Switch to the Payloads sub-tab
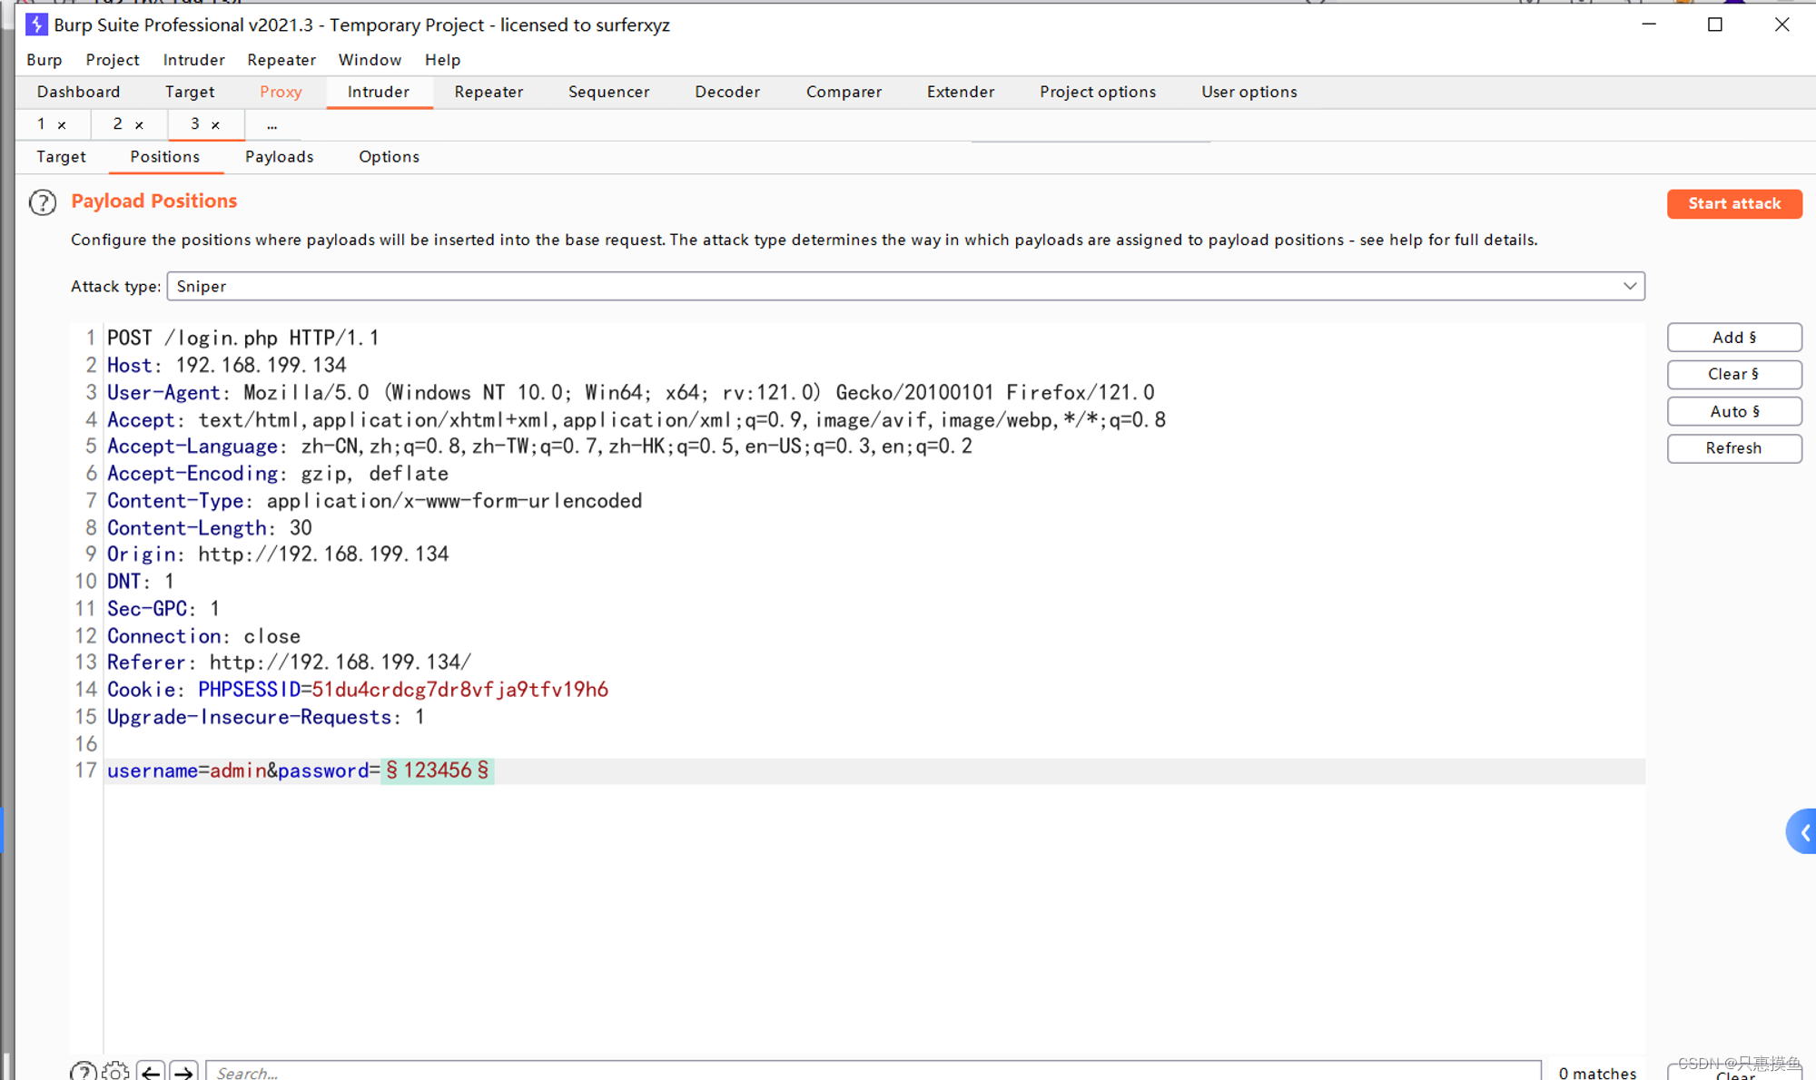The width and height of the screenshot is (1816, 1080). coord(279,157)
